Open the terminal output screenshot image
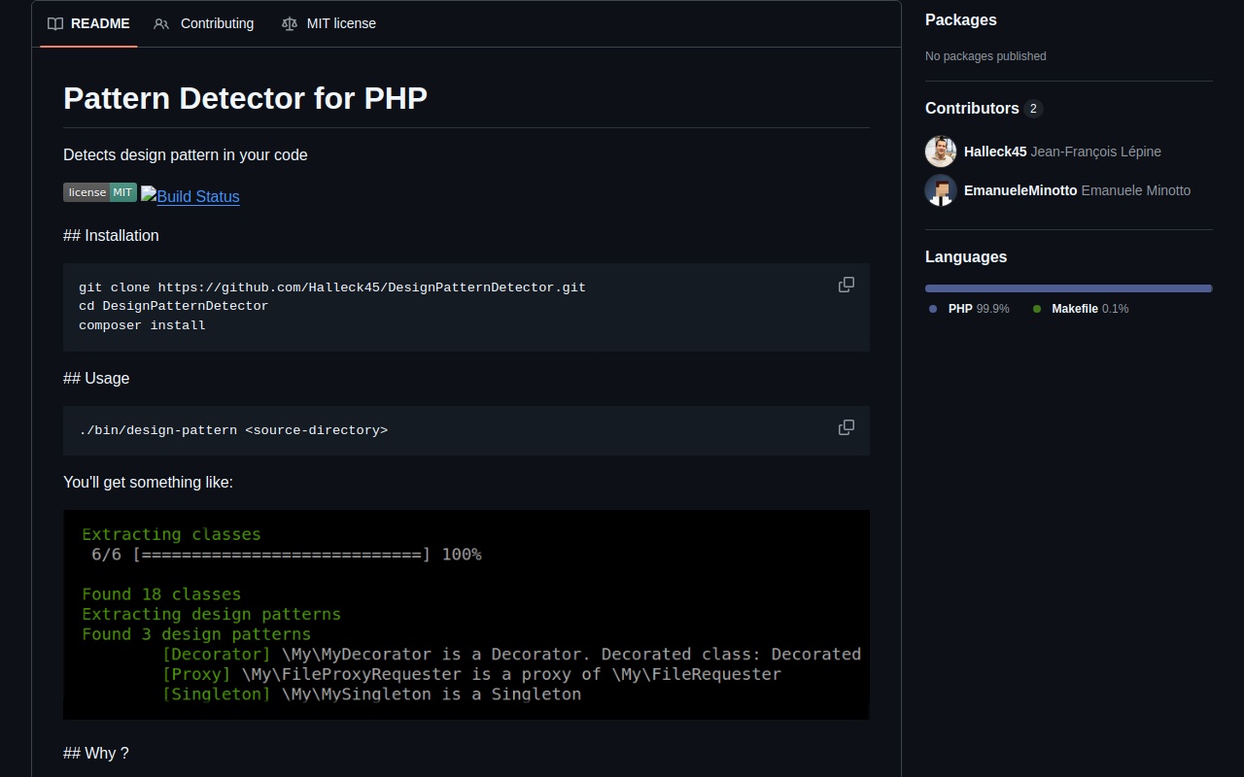The image size is (1244, 777). click(466, 615)
